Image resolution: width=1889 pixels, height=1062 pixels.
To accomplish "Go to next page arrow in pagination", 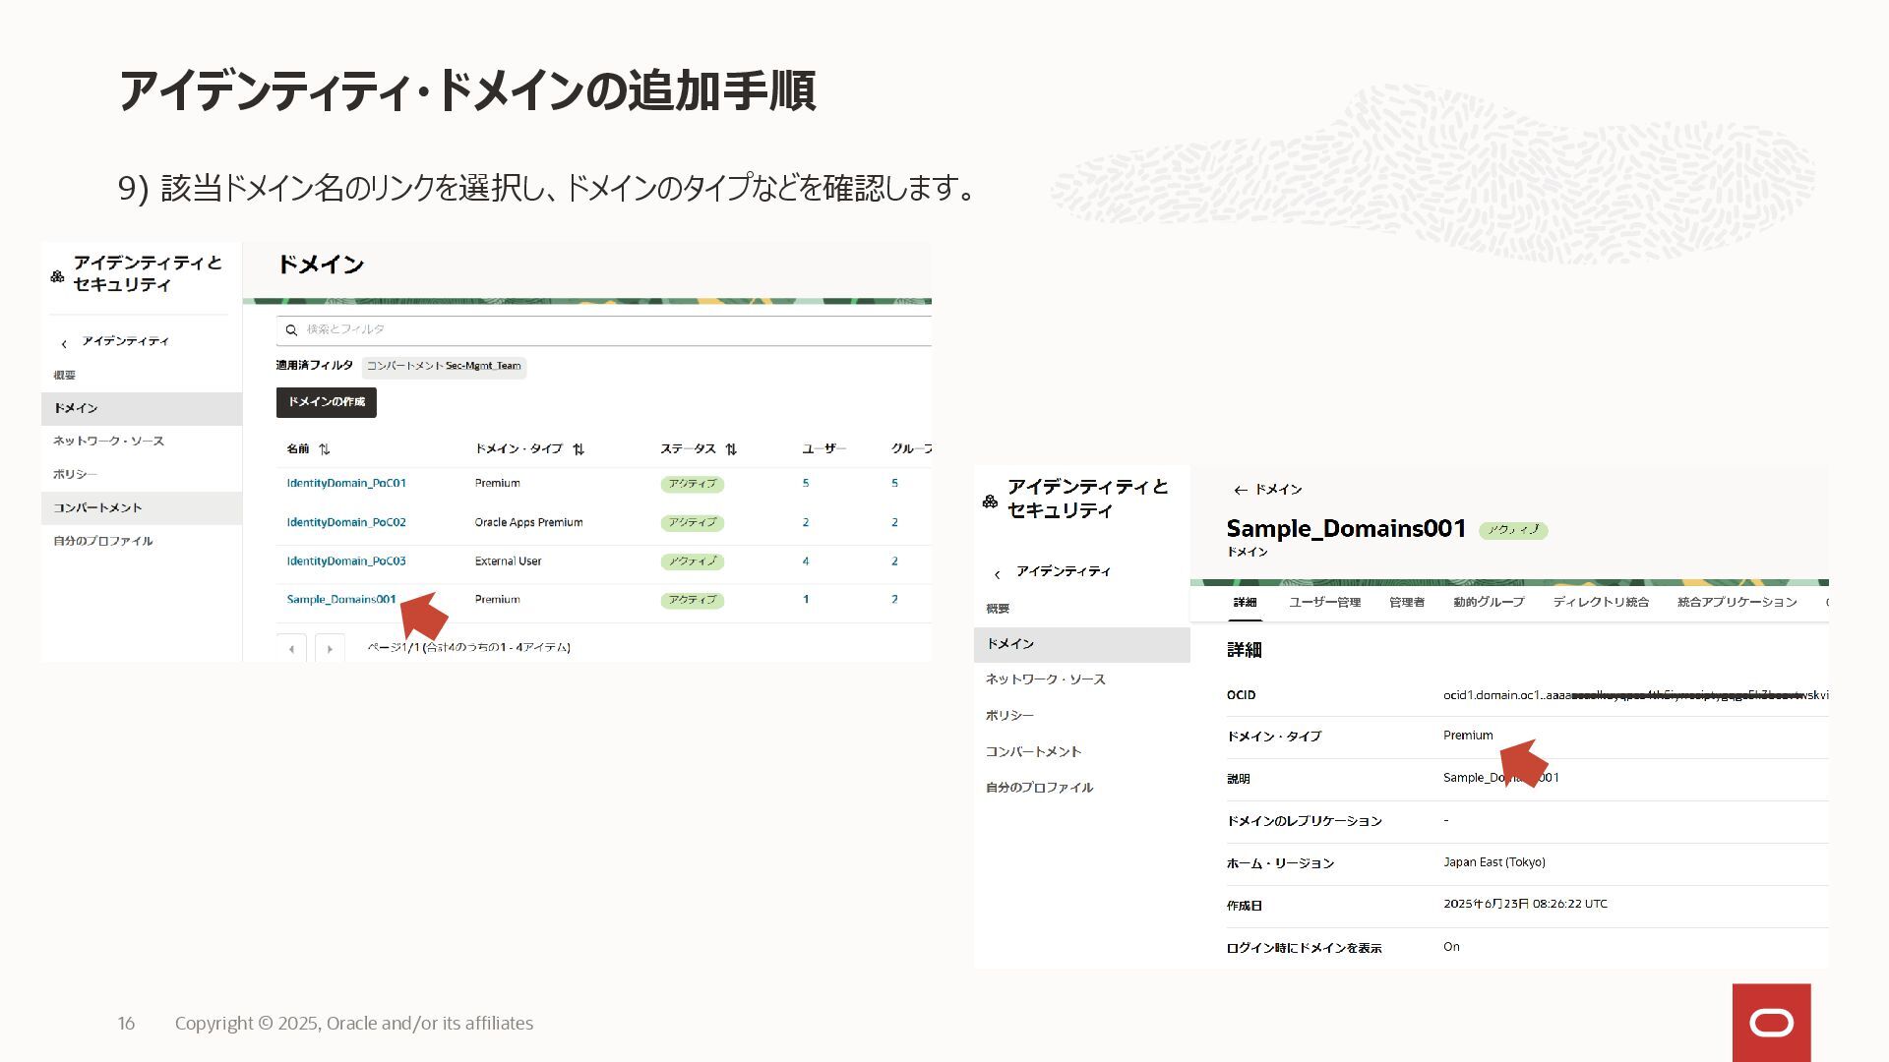I will pos(330,649).
